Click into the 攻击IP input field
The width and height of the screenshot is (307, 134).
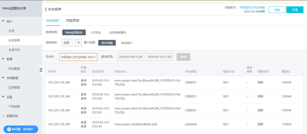[x=78, y=57]
